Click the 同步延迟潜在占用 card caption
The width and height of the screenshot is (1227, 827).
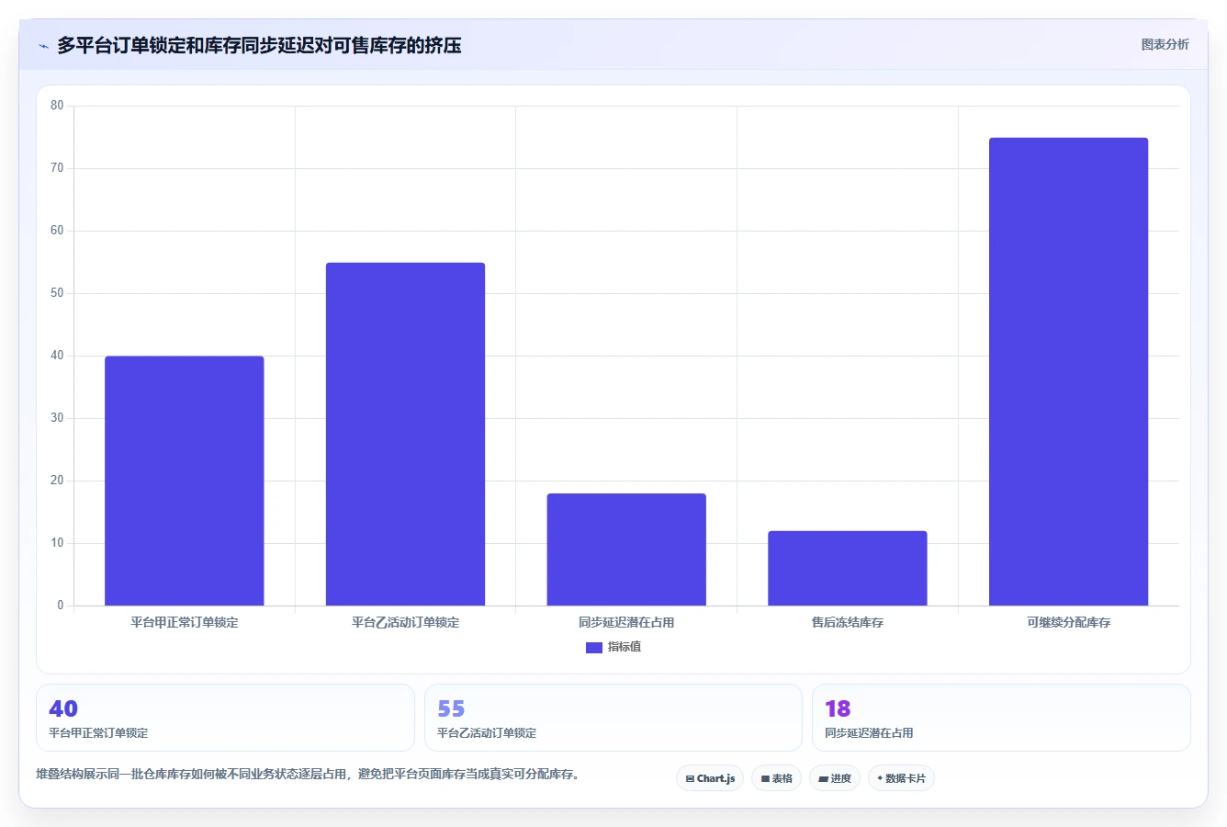(x=869, y=733)
